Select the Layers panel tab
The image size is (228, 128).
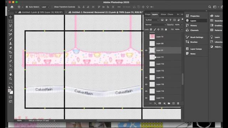[155, 14]
